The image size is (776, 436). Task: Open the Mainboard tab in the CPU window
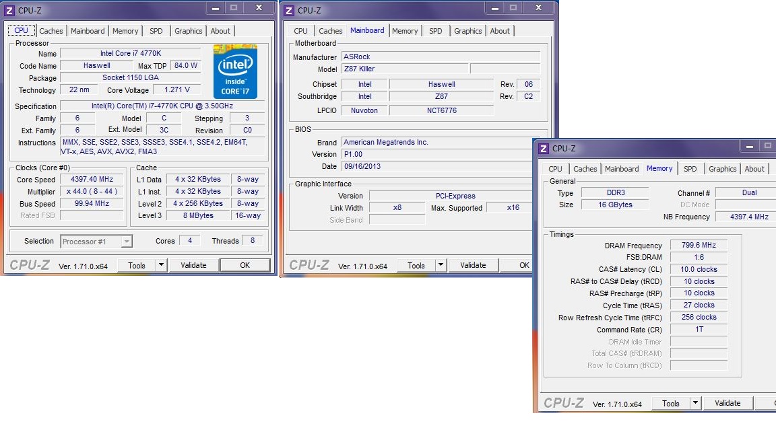point(88,31)
